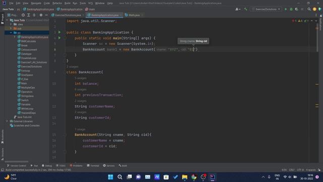Expand BankingApplication.java tree node
Screen dimensions: 323x182
point(15,37)
